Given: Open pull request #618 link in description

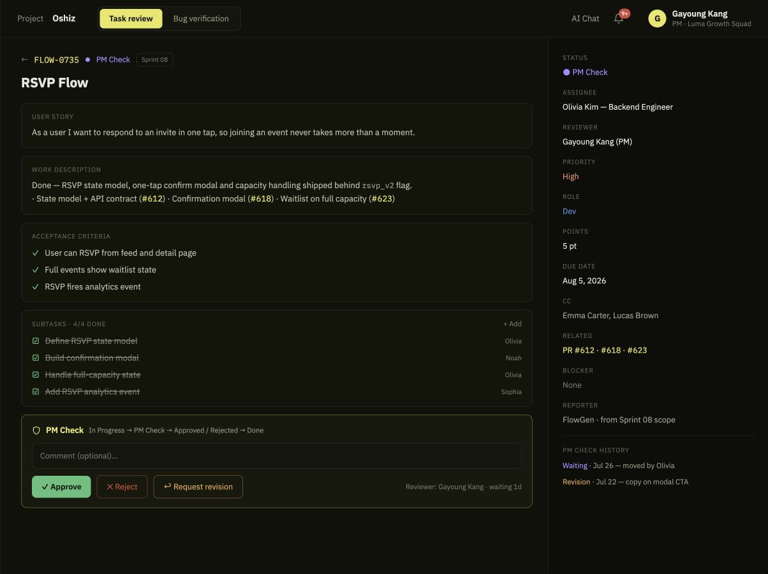Looking at the screenshot, I should 260,198.
